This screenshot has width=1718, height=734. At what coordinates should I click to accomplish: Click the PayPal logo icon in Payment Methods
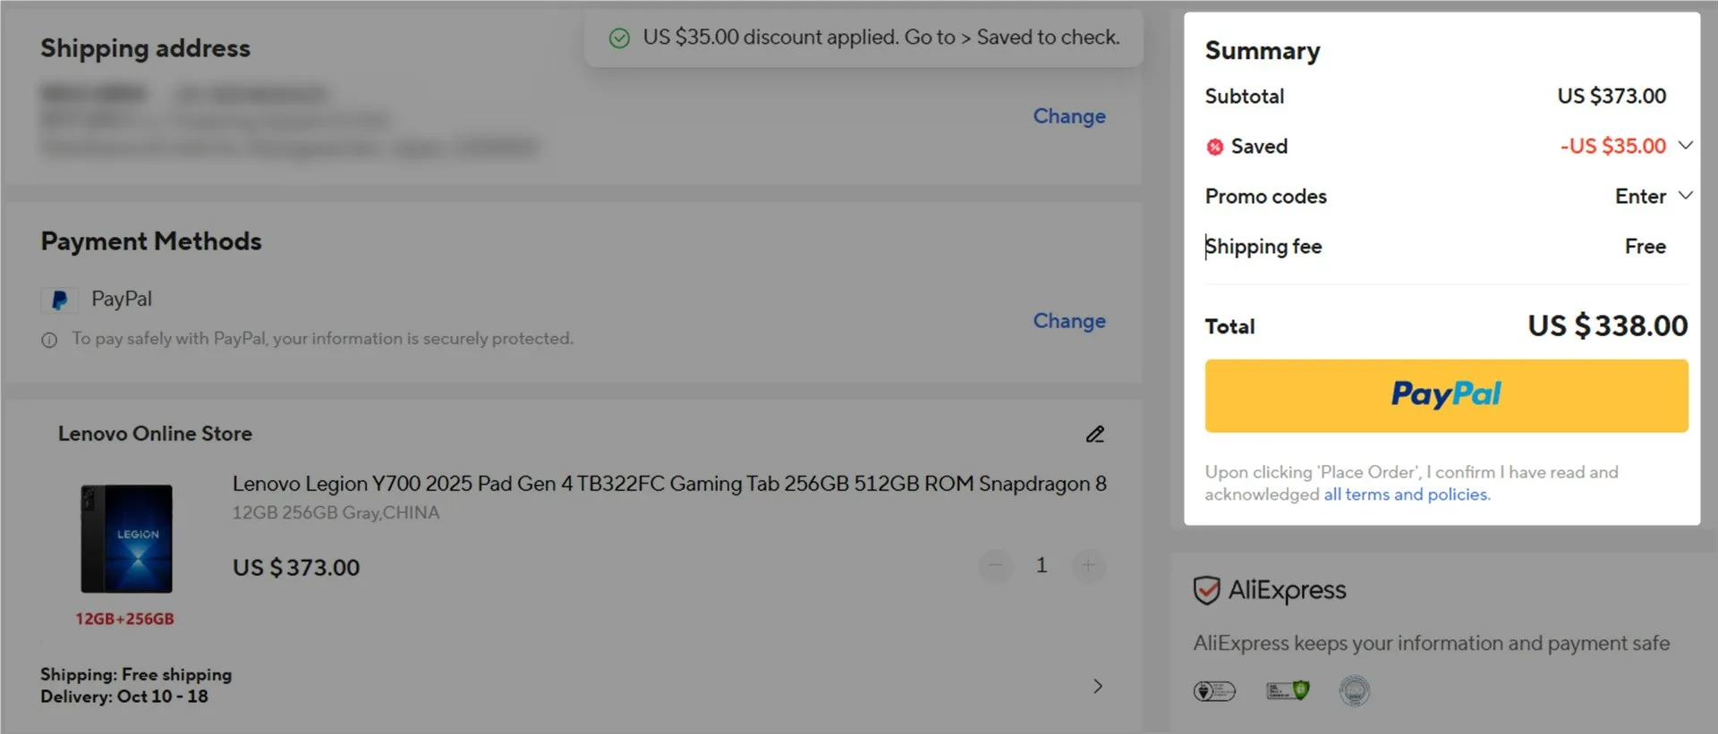(59, 300)
